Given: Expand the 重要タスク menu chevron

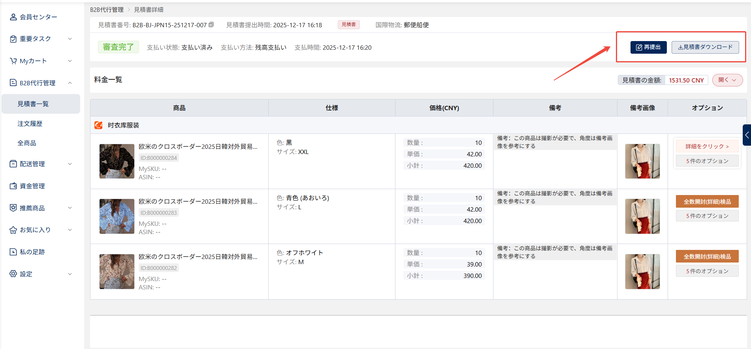Looking at the screenshot, I should coord(70,39).
